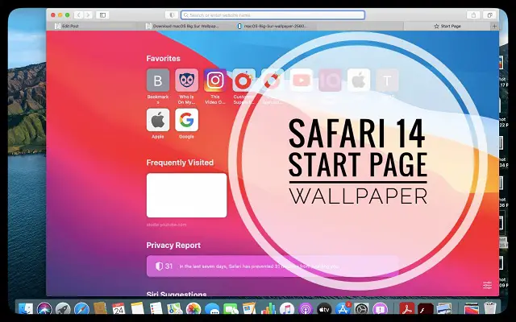The width and height of the screenshot is (516, 322).
Task: Open Photos from the Dock
Action: point(193,309)
